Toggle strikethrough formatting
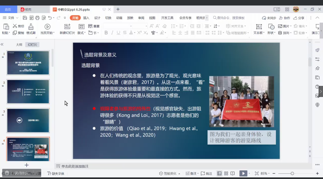The image size is (323, 179). 125,33
